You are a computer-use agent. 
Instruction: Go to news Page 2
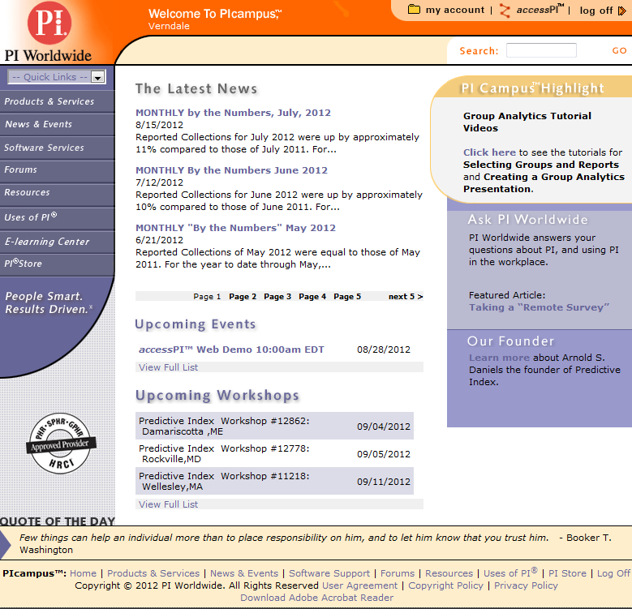coord(243,297)
